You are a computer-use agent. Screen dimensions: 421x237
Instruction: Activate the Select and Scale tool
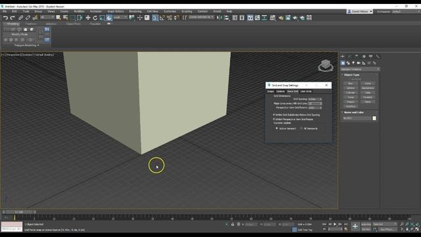tap(102, 18)
